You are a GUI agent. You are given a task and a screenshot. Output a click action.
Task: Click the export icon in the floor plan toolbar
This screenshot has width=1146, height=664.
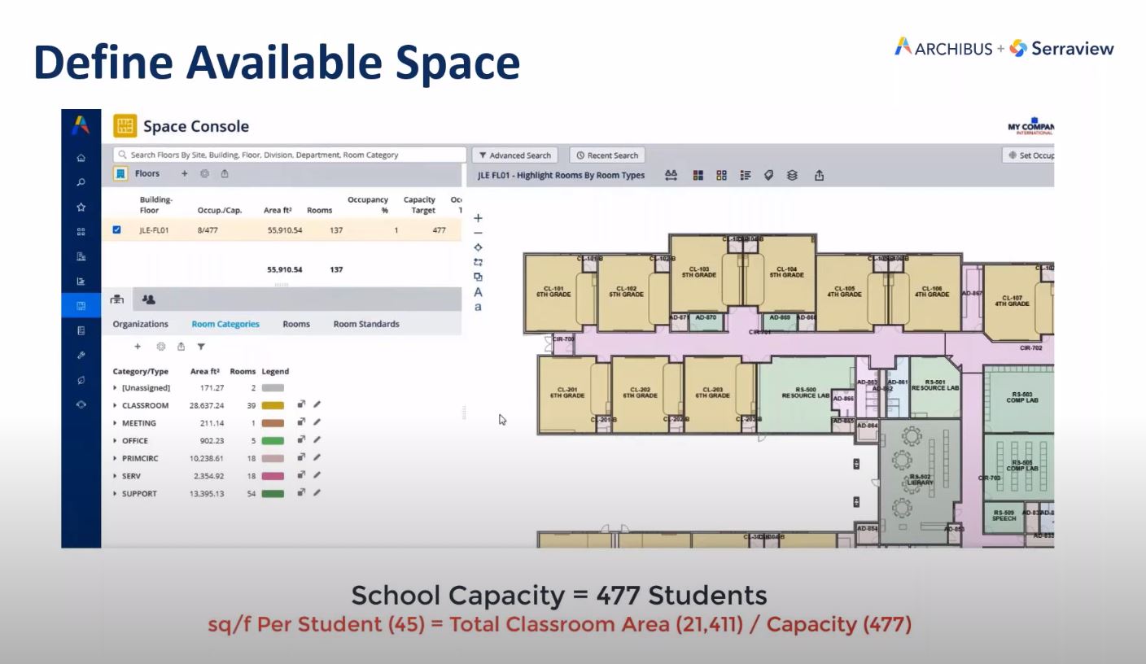(x=819, y=175)
